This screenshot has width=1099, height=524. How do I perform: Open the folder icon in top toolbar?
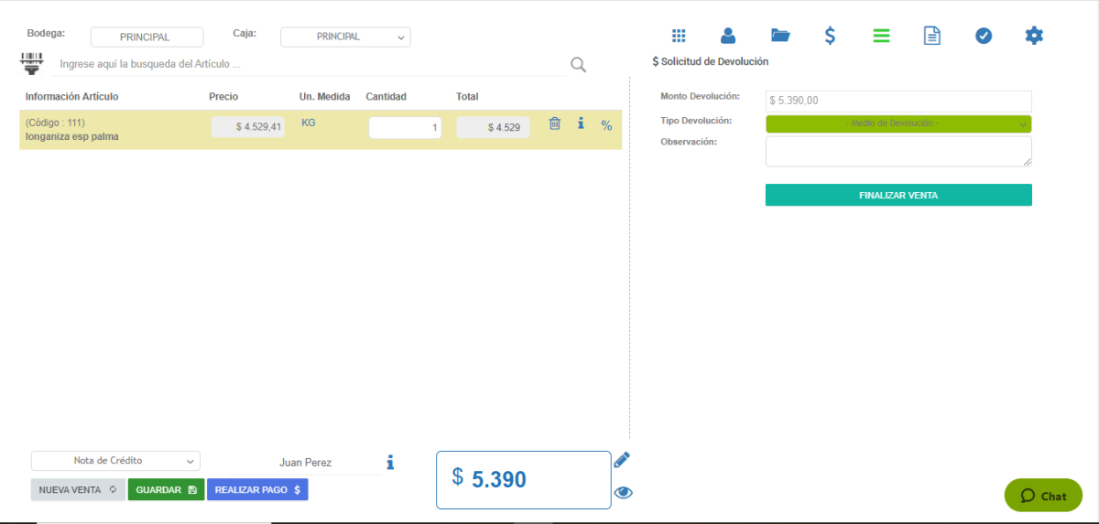tap(780, 36)
